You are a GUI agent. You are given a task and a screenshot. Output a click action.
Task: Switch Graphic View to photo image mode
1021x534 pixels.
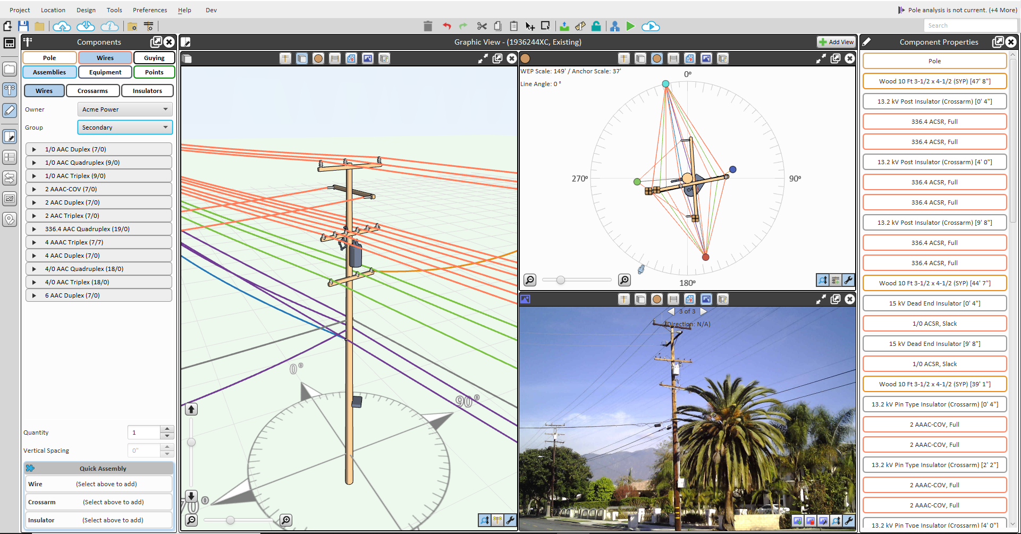pos(368,58)
